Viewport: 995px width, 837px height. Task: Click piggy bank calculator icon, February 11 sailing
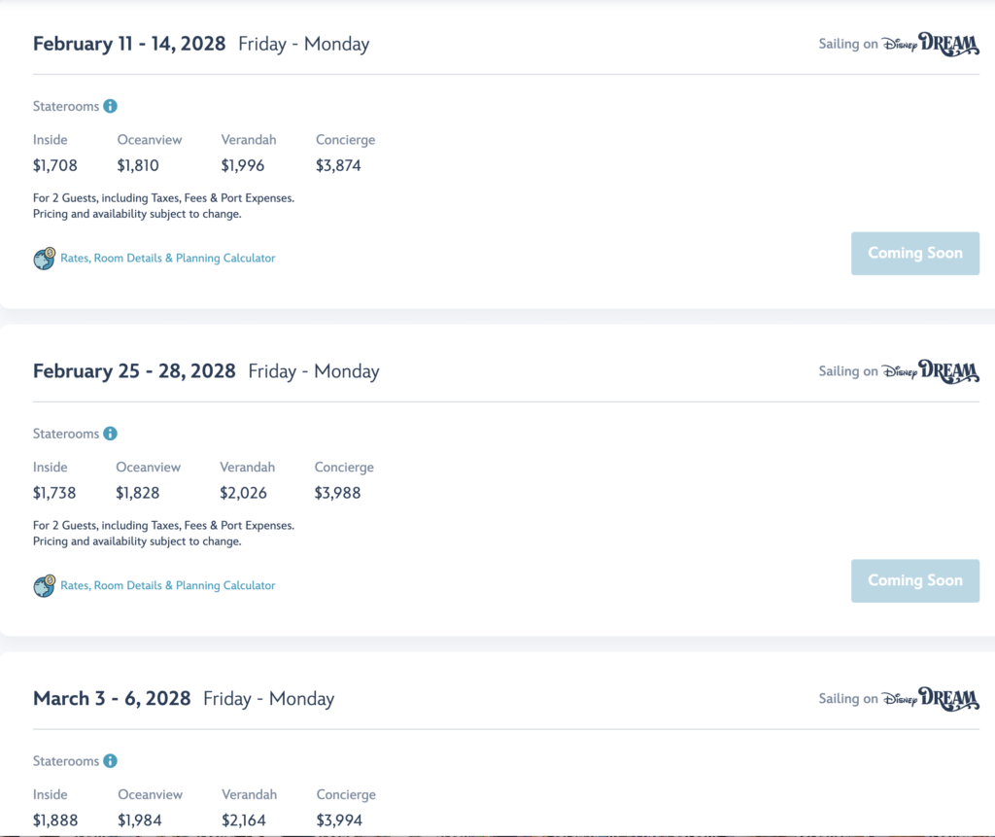45,259
